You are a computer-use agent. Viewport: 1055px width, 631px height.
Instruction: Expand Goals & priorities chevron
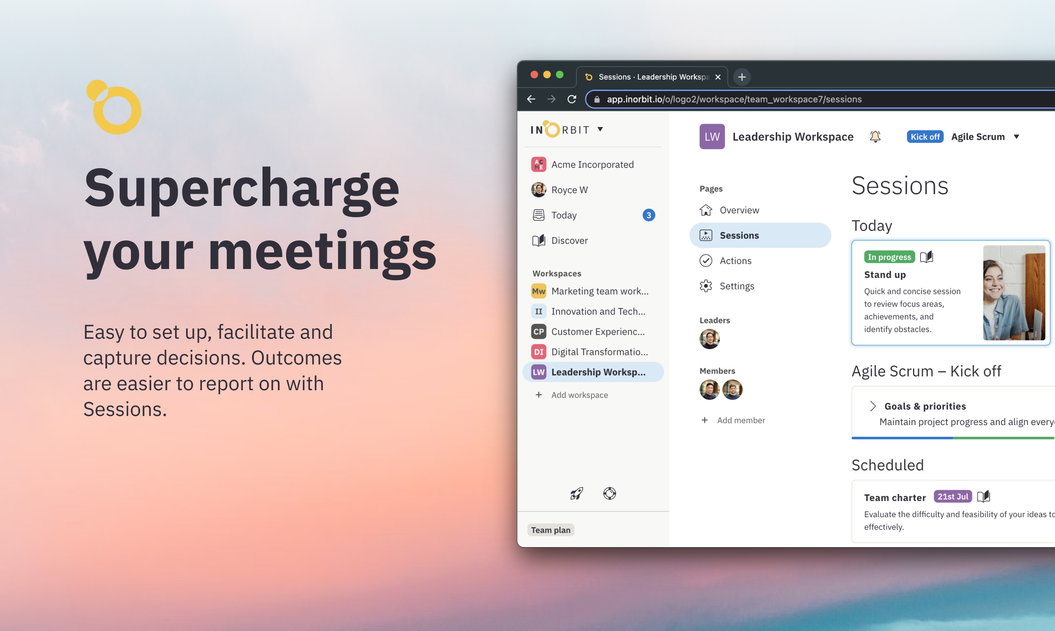(872, 406)
